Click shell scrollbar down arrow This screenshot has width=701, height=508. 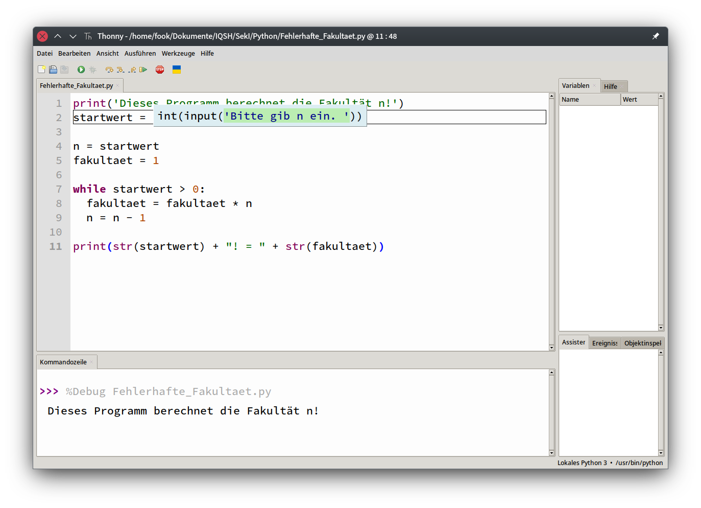551,453
